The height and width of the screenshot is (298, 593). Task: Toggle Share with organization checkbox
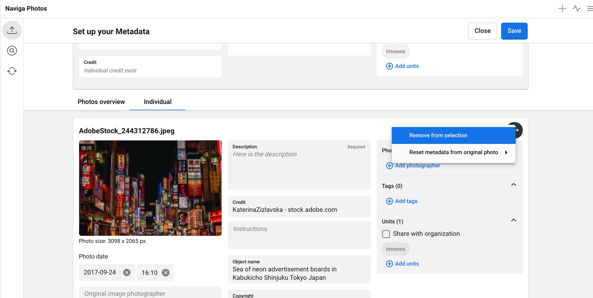pos(386,234)
